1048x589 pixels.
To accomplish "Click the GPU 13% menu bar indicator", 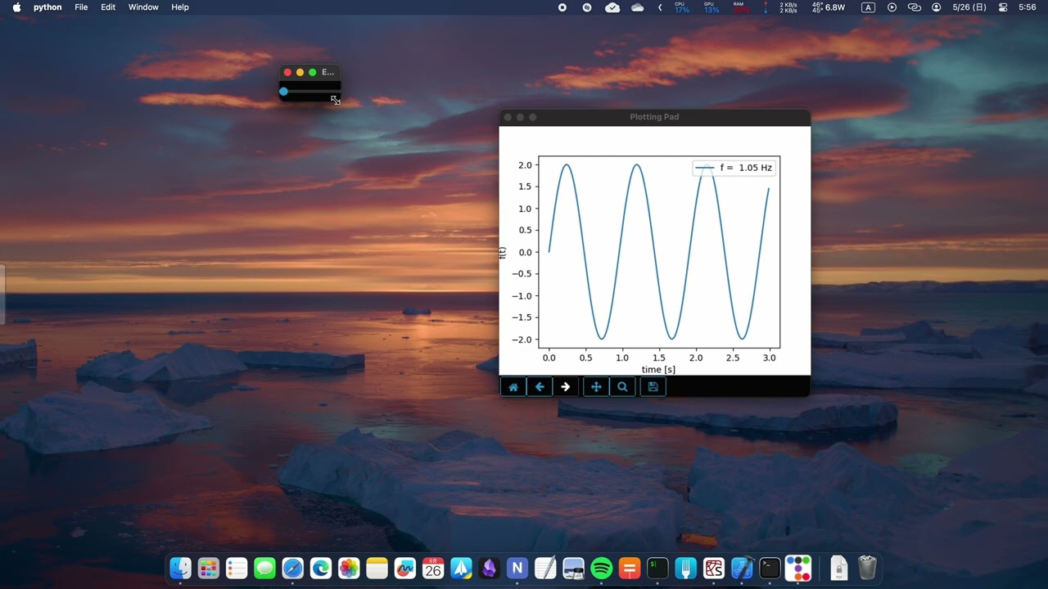I will pos(711,7).
